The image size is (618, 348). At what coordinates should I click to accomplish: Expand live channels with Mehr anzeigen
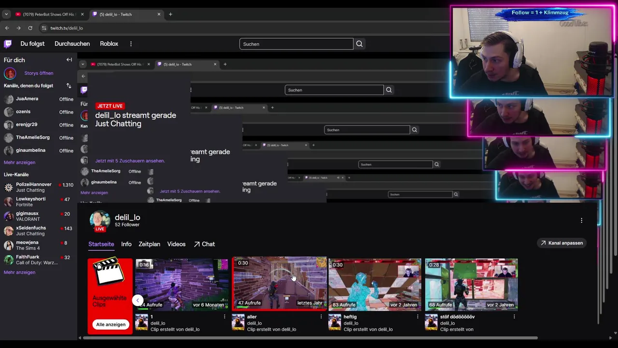tap(19, 273)
